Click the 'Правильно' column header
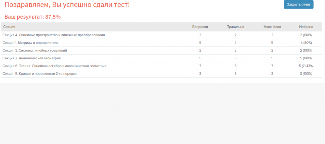 [235, 27]
